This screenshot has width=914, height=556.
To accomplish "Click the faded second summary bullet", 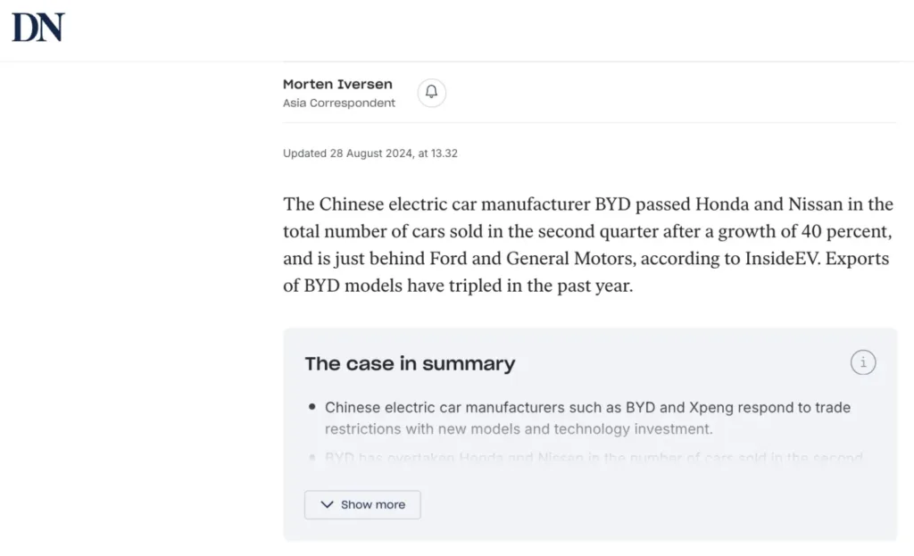I will tap(594, 458).
